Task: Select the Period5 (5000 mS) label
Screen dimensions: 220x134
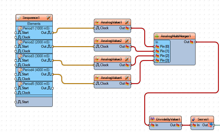Action: tap(36, 84)
